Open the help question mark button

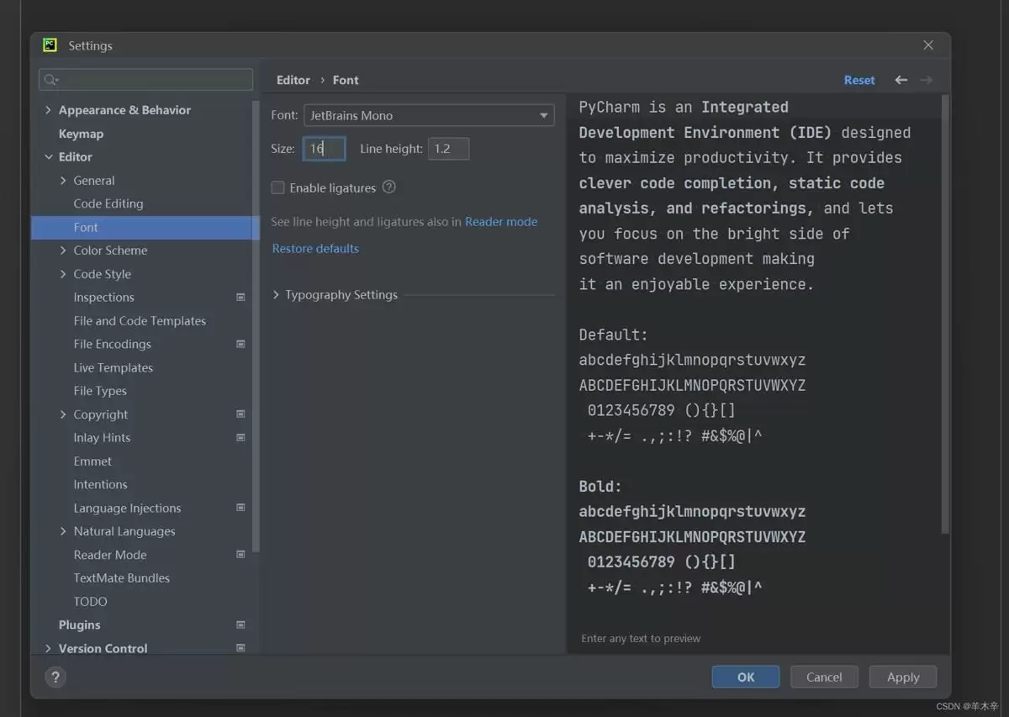(55, 677)
